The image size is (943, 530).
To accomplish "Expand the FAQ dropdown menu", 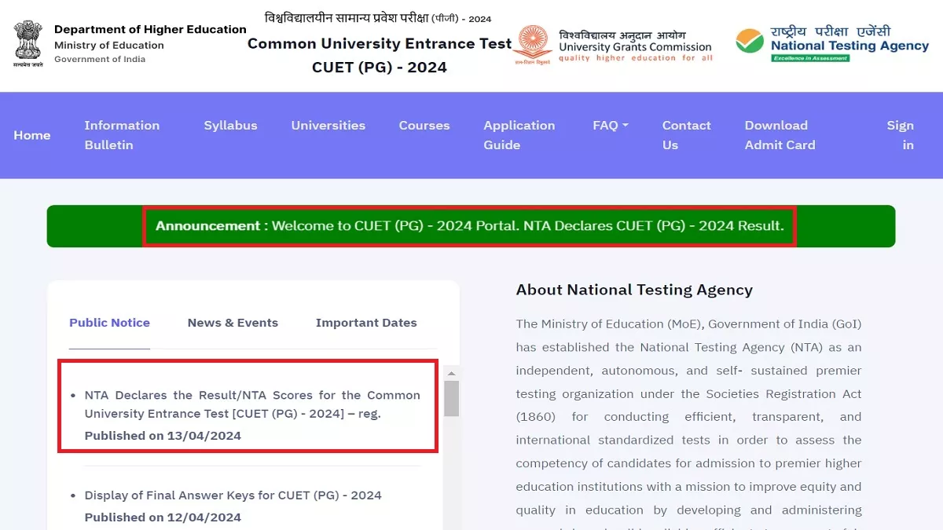I will click(x=611, y=126).
